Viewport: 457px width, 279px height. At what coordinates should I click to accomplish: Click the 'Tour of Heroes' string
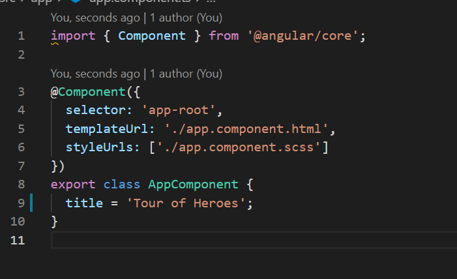point(186,203)
